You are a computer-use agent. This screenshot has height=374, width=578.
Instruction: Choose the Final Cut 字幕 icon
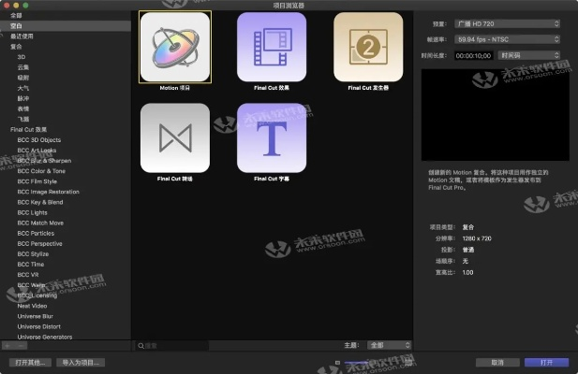tap(272, 137)
